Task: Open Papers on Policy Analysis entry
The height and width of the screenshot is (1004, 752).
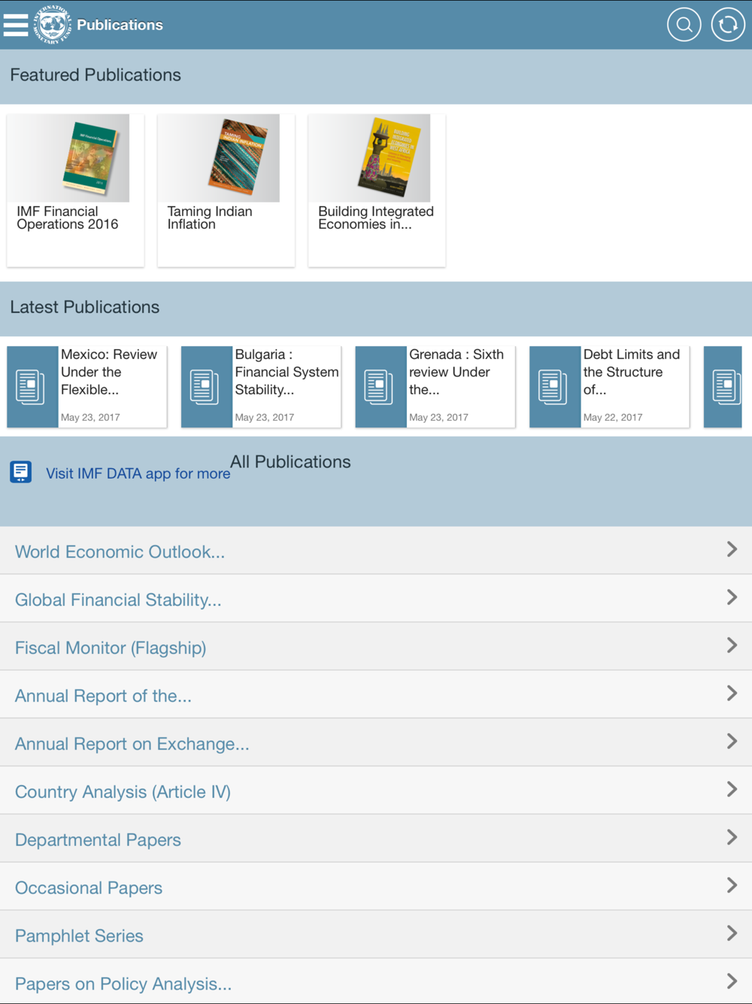Action: point(376,982)
